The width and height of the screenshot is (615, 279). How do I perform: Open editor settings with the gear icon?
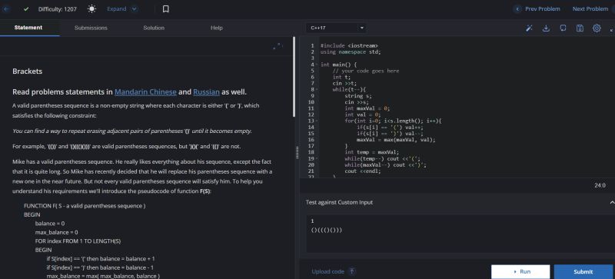[x=597, y=28]
